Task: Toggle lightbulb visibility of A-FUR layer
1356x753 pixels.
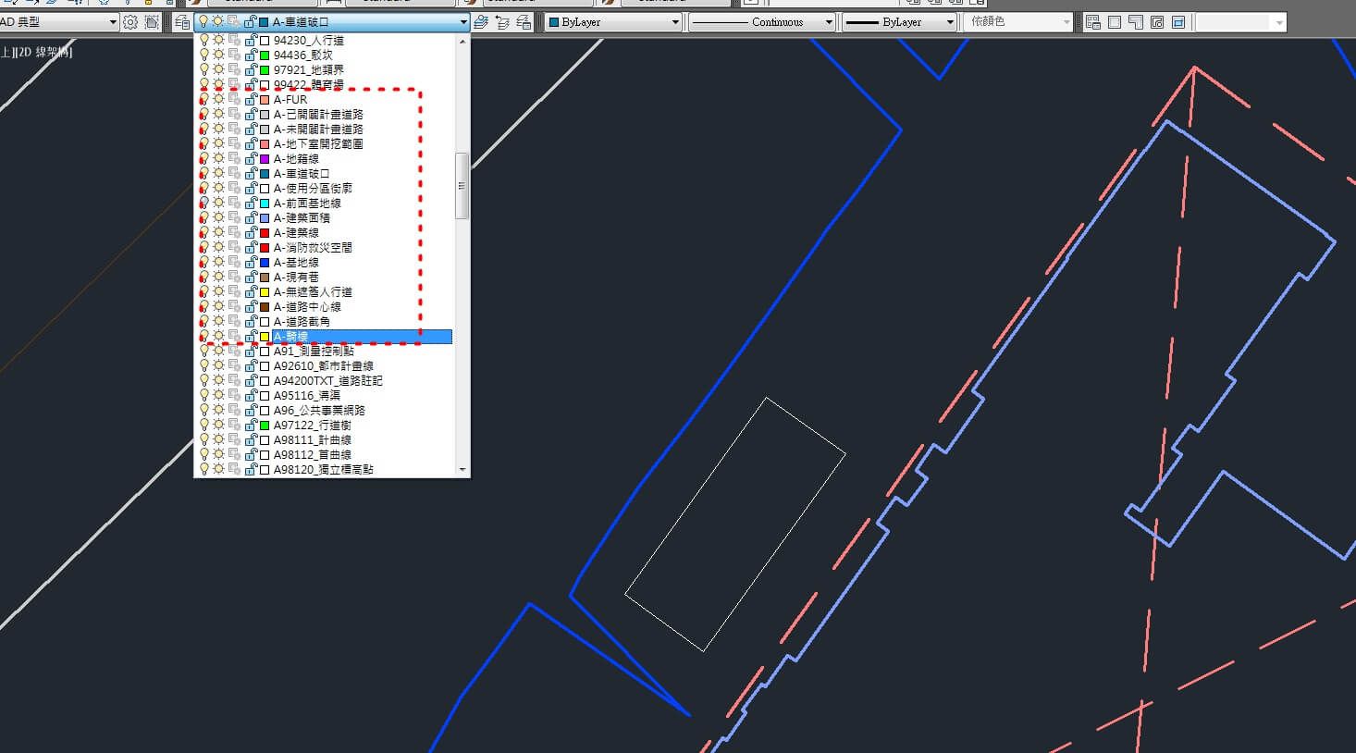Action: 204,99
